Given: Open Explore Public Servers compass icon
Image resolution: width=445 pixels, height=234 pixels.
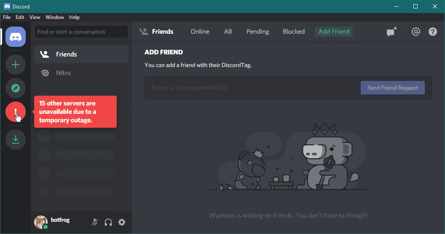Looking at the screenshot, I should [16, 88].
